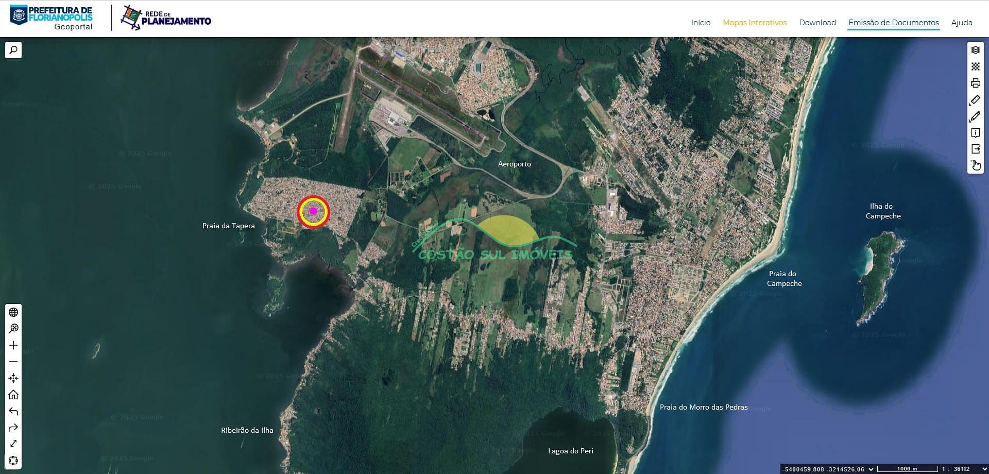Return to home map extent
The height and width of the screenshot is (474, 989).
pos(13,395)
